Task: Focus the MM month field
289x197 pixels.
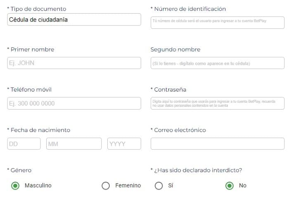Action: click(x=74, y=144)
